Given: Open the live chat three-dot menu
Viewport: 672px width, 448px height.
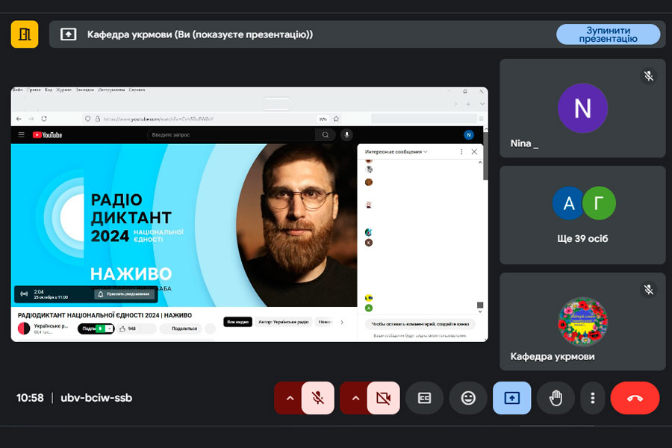Looking at the screenshot, I should coord(461,152).
